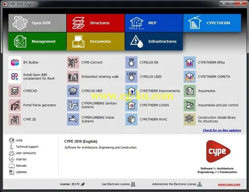Viewport: 249px width, 192px height.
Task: Launch the CYPETHERM HVAC icon
Action: click(131, 119)
